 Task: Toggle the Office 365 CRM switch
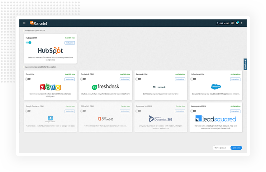(x=83, y=111)
